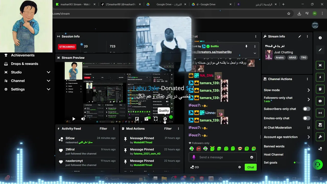
Task: Open the speech bubble chat icon in sidebar
Action: [x=320, y=101]
